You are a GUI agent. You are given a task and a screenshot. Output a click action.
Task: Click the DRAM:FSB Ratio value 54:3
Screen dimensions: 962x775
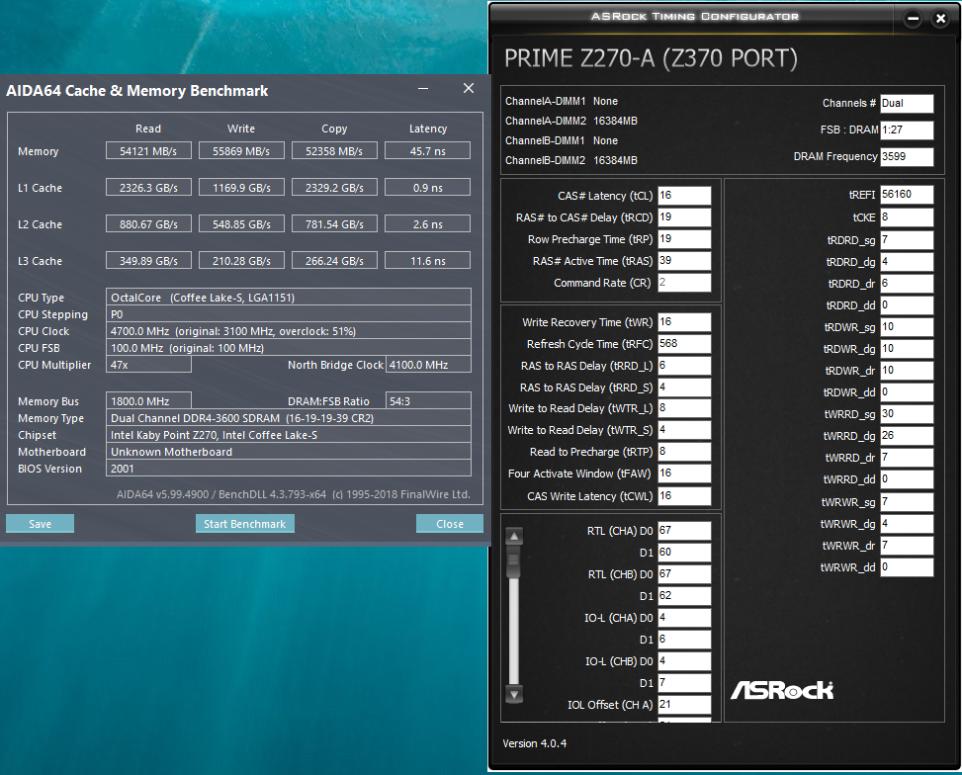[x=428, y=400]
